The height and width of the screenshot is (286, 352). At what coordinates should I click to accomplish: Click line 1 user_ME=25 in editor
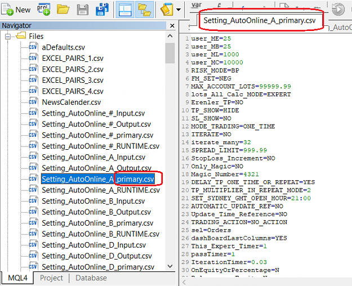tap(211, 39)
